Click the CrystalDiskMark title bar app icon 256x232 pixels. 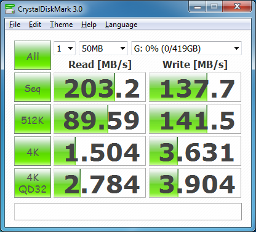[10, 9]
